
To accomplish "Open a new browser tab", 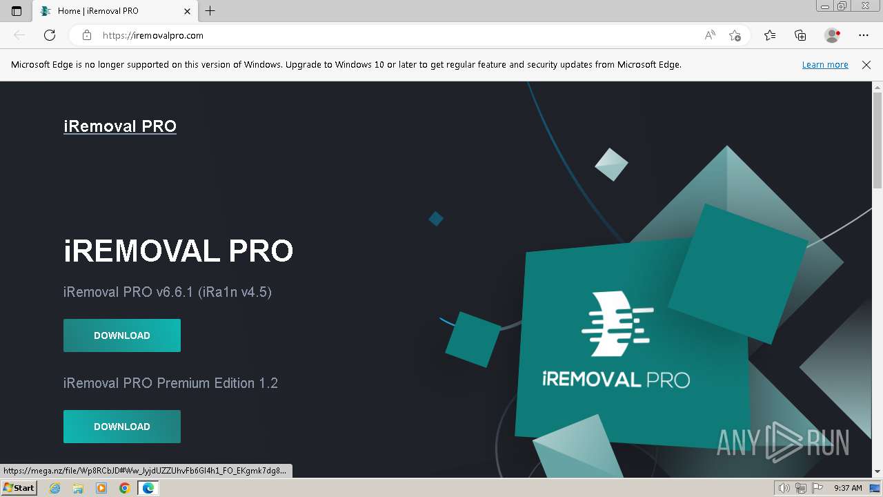I will pos(210,11).
